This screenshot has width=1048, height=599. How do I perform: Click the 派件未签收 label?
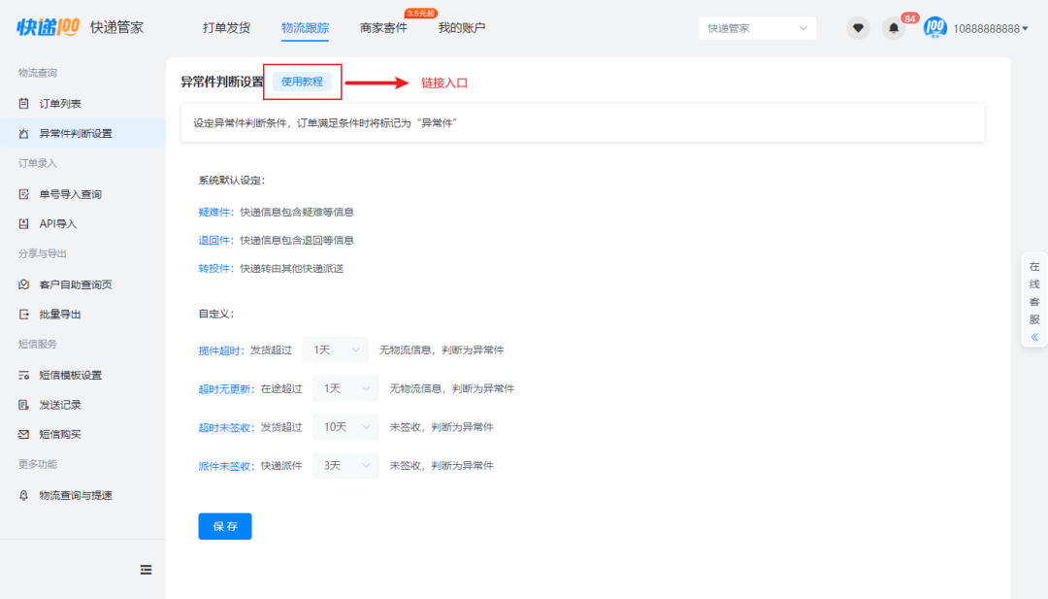(x=226, y=467)
